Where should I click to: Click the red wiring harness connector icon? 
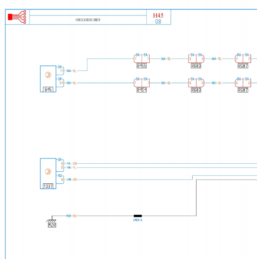point(17,17)
